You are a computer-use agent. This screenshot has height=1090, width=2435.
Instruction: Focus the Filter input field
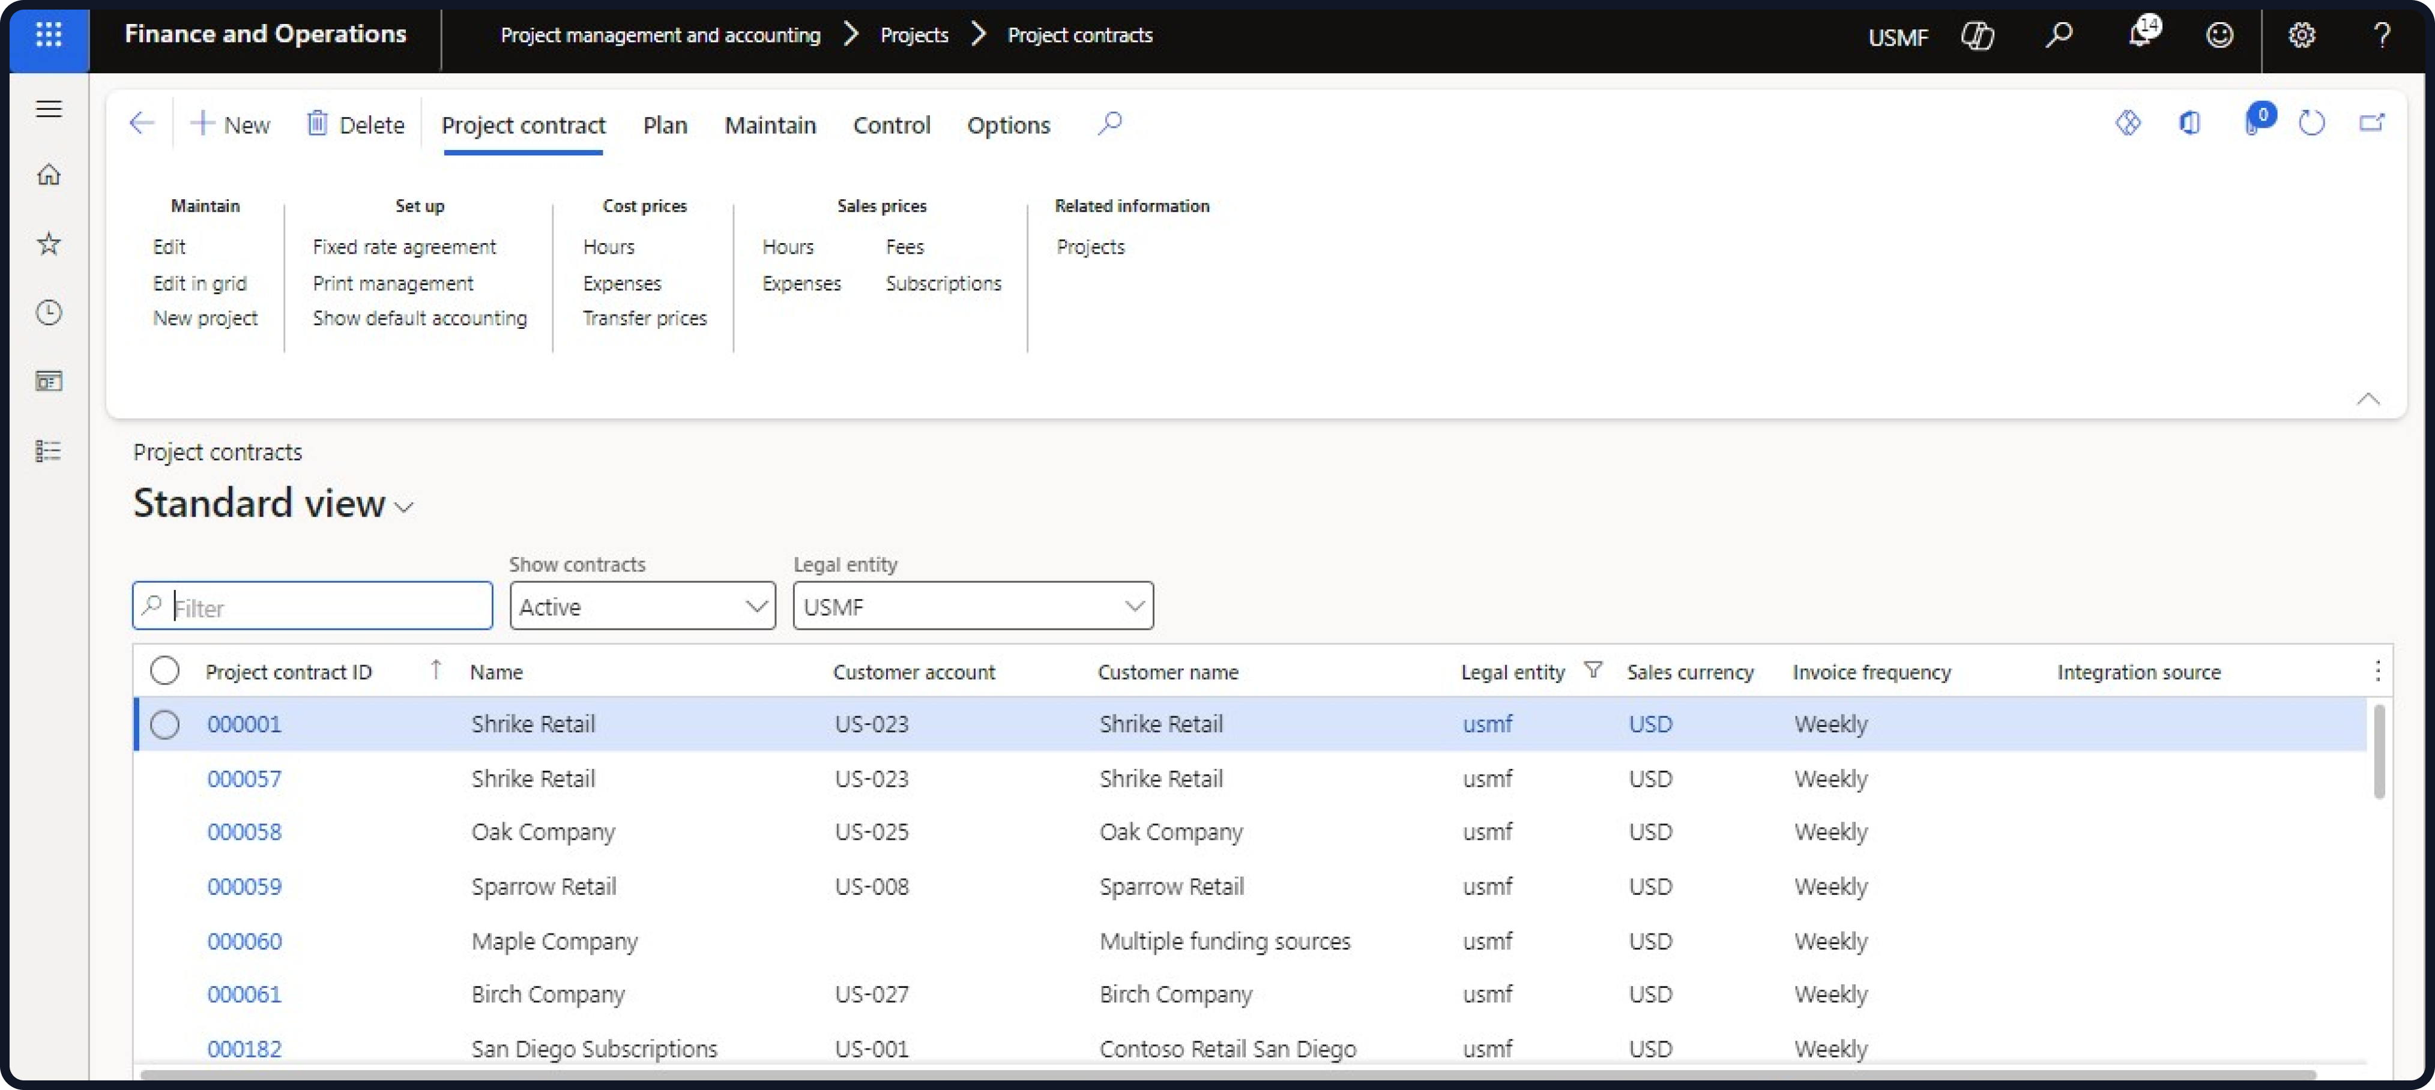coord(312,606)
